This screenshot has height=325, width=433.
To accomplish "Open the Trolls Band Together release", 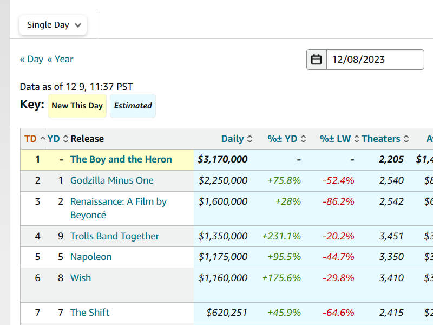I will tap(114, 236).
